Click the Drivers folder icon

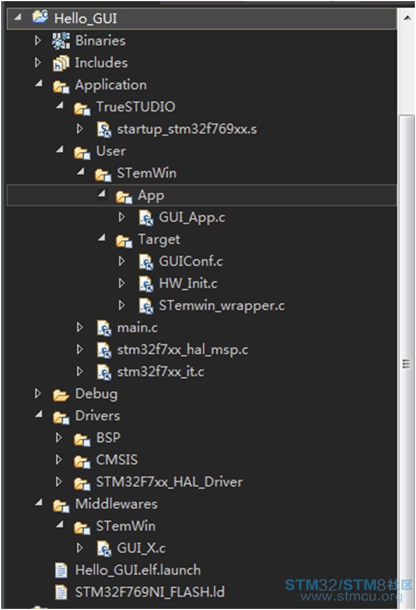coord(61,417)
